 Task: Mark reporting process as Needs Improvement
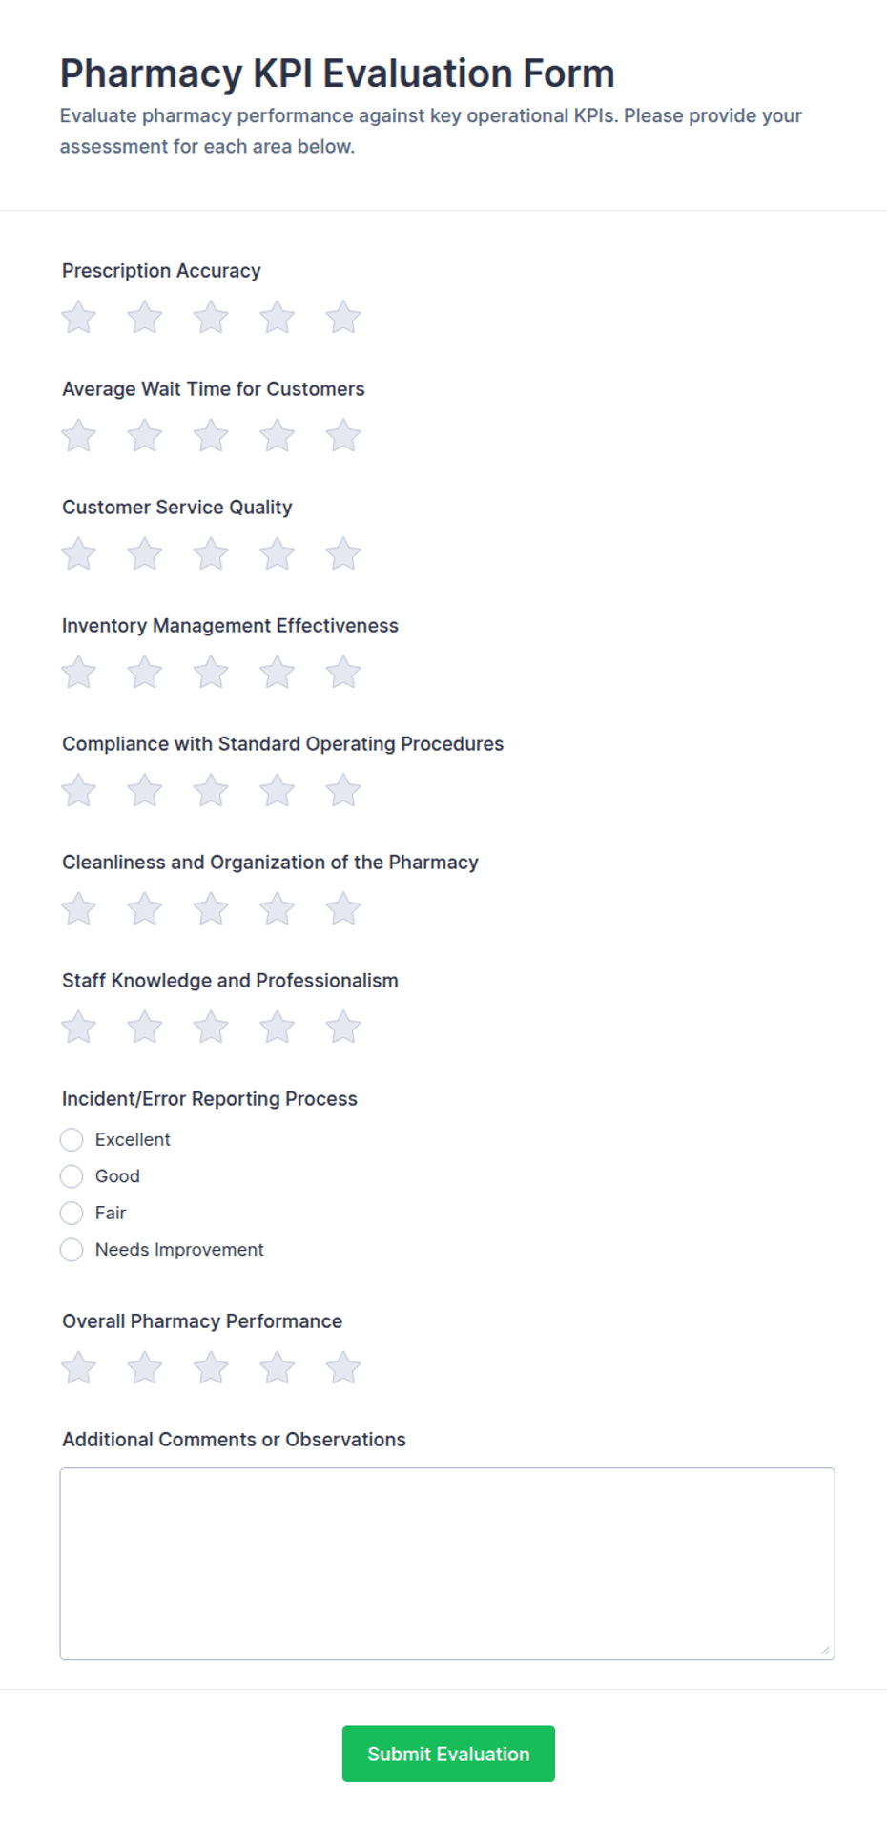(72, 1250)
